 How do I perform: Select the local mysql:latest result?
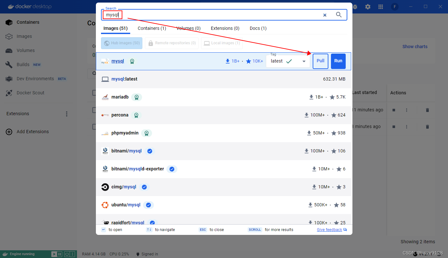pos(224,79)
